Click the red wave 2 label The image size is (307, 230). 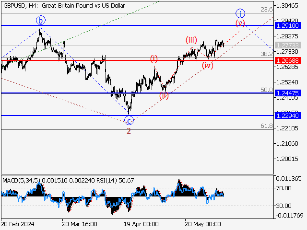pyautogui.click(x=129, y=131)
